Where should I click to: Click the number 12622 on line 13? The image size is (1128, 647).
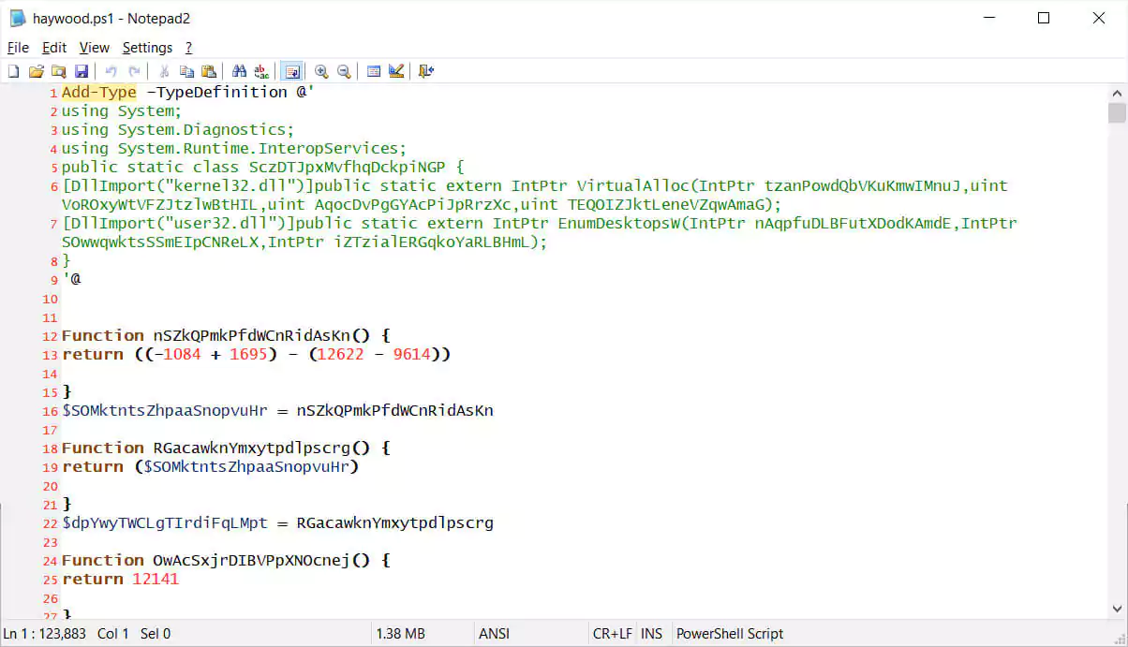point(340,354)
